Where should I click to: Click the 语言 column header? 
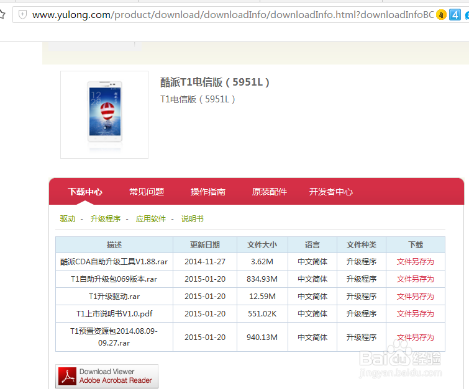(312, 245)
